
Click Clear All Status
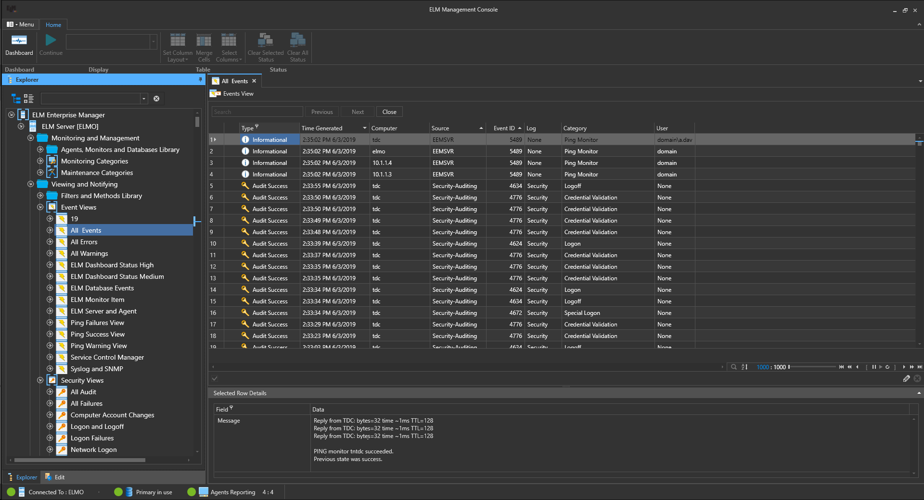coord(298,48)
